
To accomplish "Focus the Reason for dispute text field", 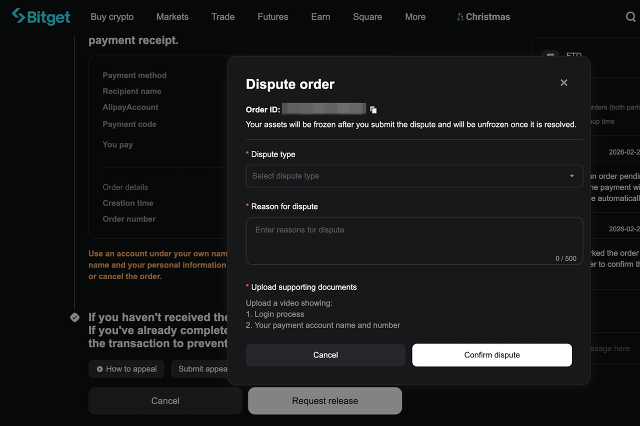I will pyautogui.click(x=414, y=240).
